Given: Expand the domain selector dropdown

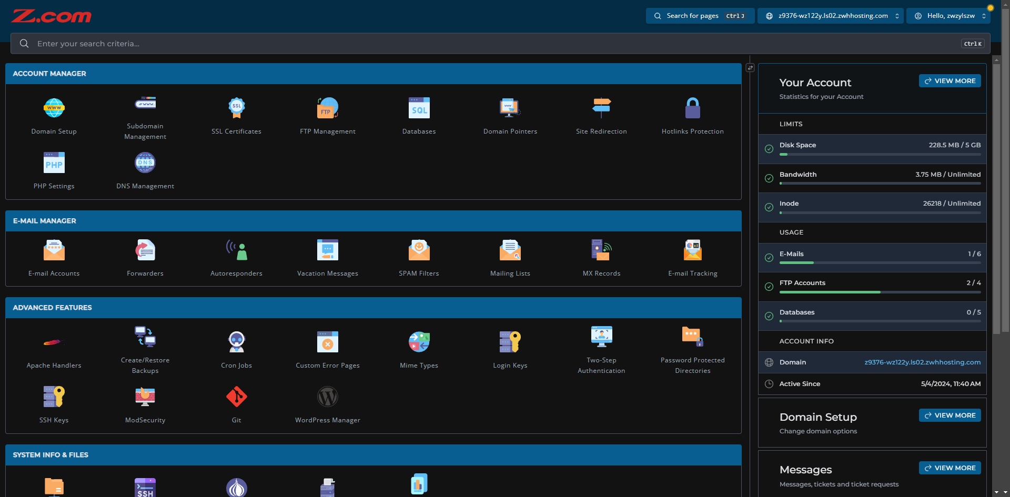Looking at the screenshot, I should tap(831, 16).
